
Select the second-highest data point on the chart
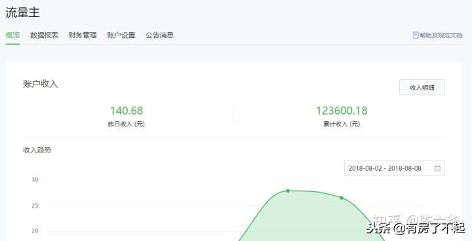pos(342,198)
